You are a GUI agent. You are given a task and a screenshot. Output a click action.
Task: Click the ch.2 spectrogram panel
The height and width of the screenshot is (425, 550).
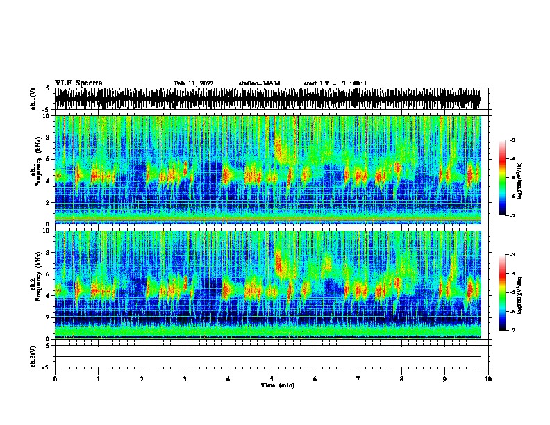[x=267, y=285]
